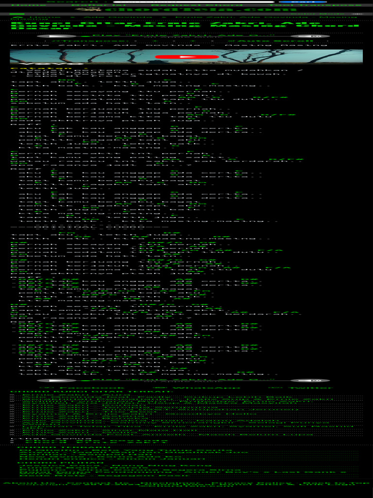Share the chord on Facebook
The width and height of the screenshot is (373, 498).
point(83,388)
